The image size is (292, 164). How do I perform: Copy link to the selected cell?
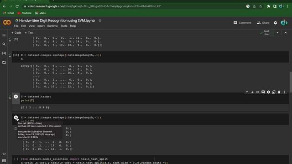point(258,92)
